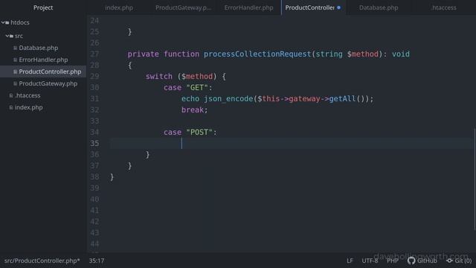
Task: Open index.php in the project tree
Action: 28,107
